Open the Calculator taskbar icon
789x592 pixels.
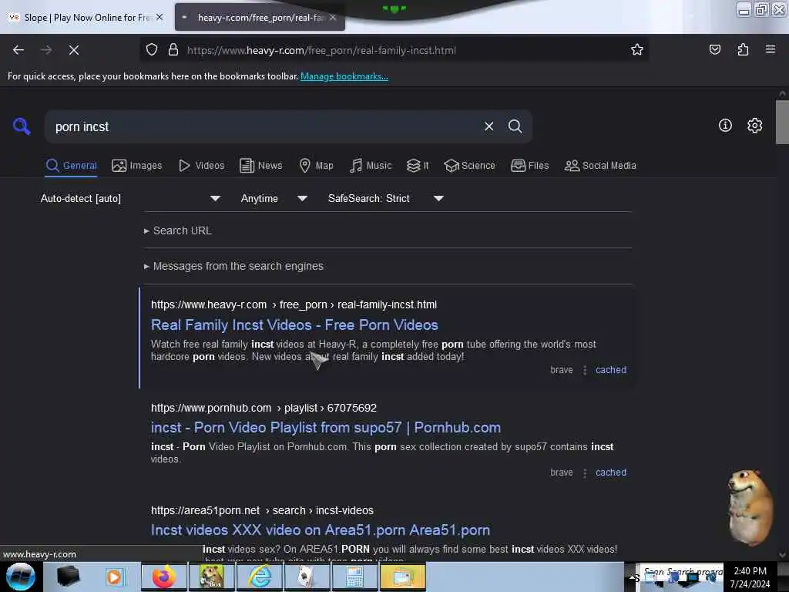[x=354, y=577]
